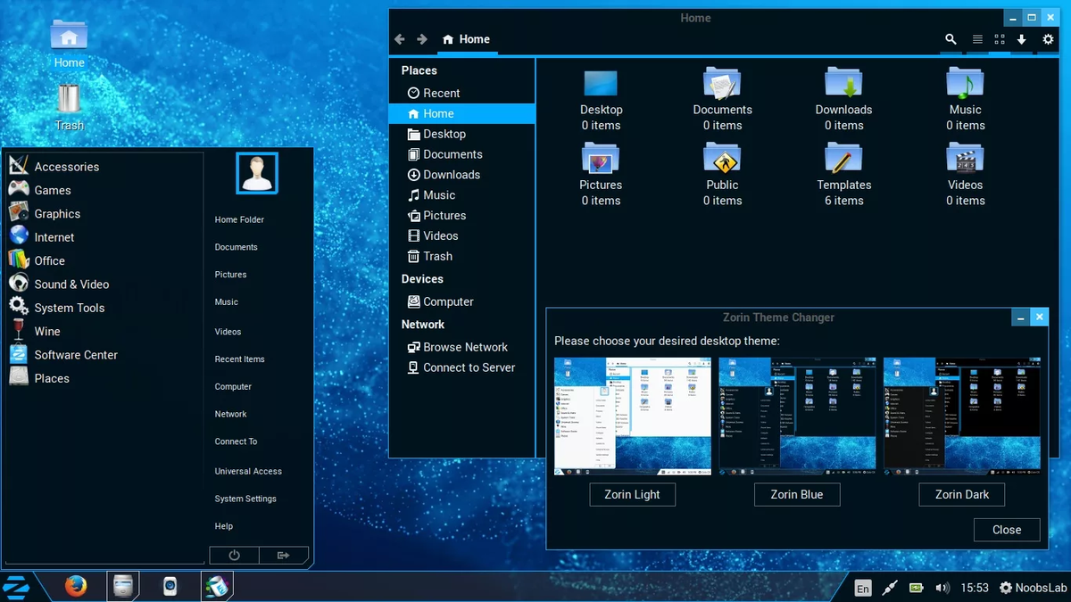Open Games category in start menu
Viewport: 1071px width, 602px height.
point(105,190)
